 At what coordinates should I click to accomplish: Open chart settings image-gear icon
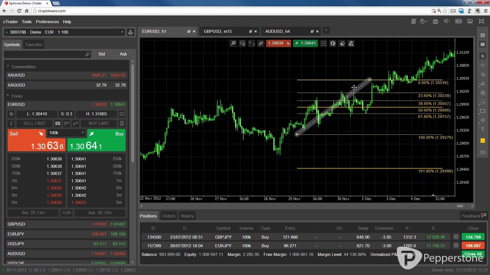point(242,44)
